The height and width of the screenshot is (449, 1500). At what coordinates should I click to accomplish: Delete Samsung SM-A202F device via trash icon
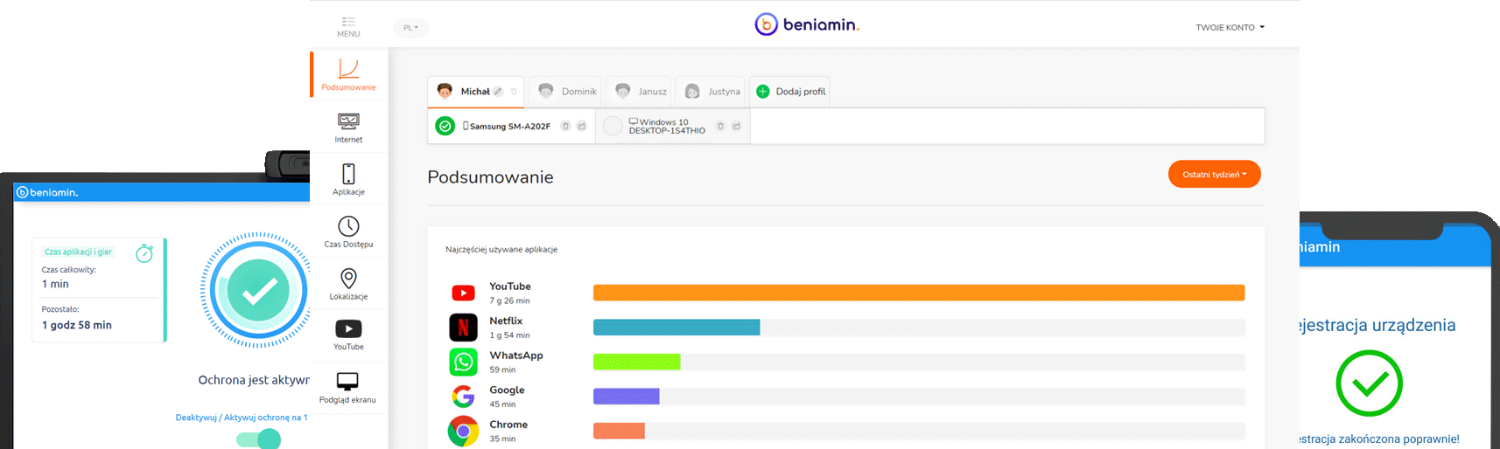coord(565,126)
